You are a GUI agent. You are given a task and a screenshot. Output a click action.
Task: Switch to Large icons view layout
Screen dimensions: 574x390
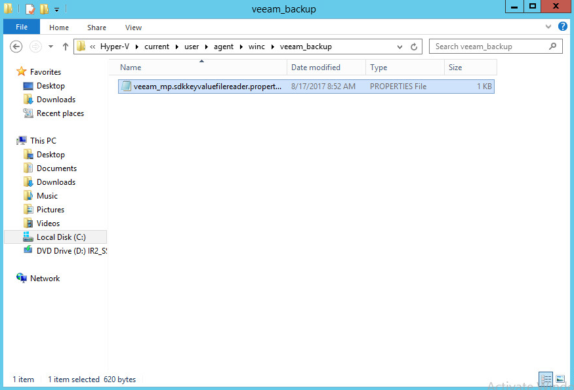(560, 379)
